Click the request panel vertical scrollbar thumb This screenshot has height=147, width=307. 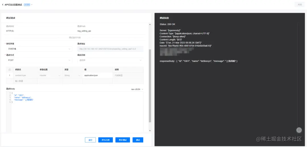pyautogui.click(x=150, y=86)
